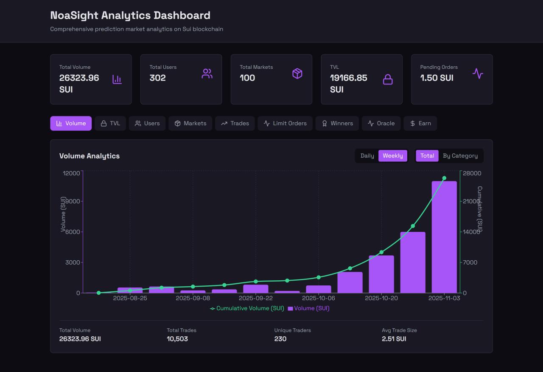This screenshot has height=372, width=543.
Task: Hide the Cumulative Volume legend series
Action: coord(247,308)
